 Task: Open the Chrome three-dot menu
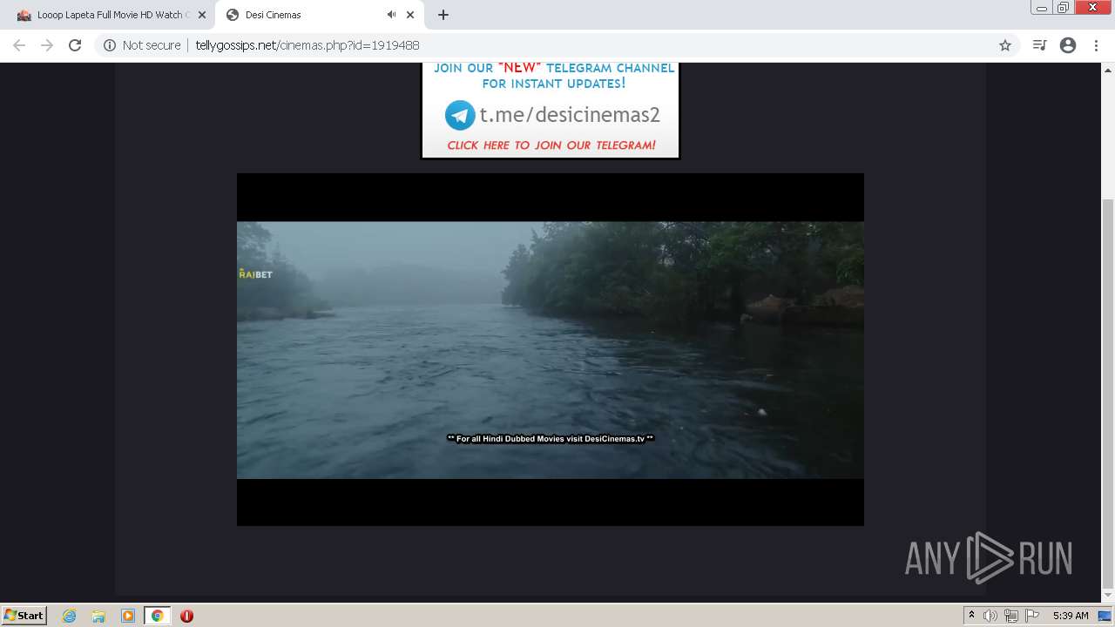[1096, 45]
